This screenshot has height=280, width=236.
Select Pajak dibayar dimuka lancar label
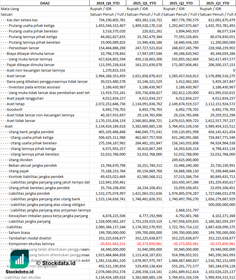30,65
